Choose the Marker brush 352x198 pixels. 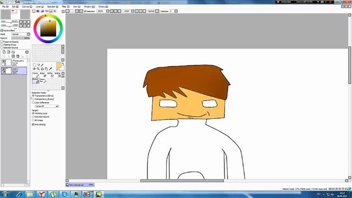pos(36,75)
